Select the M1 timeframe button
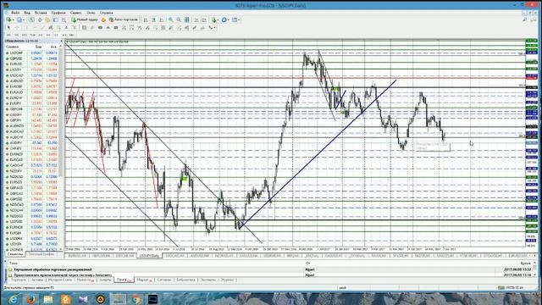This screenshot has width=542, height=305. 8,35
